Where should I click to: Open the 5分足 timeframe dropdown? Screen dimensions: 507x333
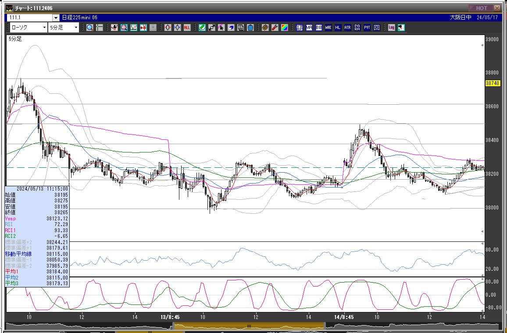[63, 28]
